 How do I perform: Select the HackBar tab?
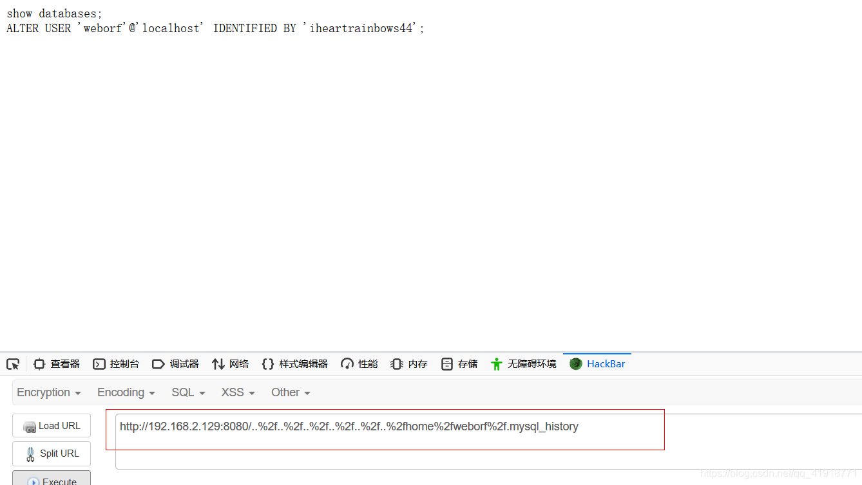click(597, 364)
